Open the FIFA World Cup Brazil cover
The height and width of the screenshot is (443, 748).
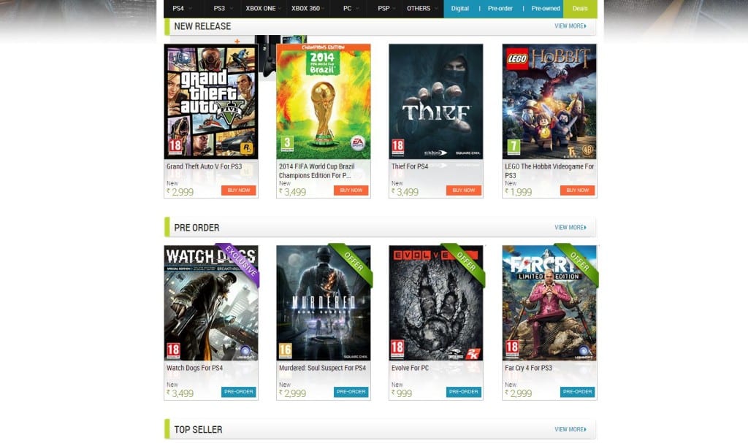pos(324,101)
